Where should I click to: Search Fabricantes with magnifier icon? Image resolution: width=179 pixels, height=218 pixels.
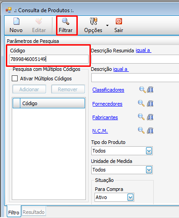tap(141, 117)
